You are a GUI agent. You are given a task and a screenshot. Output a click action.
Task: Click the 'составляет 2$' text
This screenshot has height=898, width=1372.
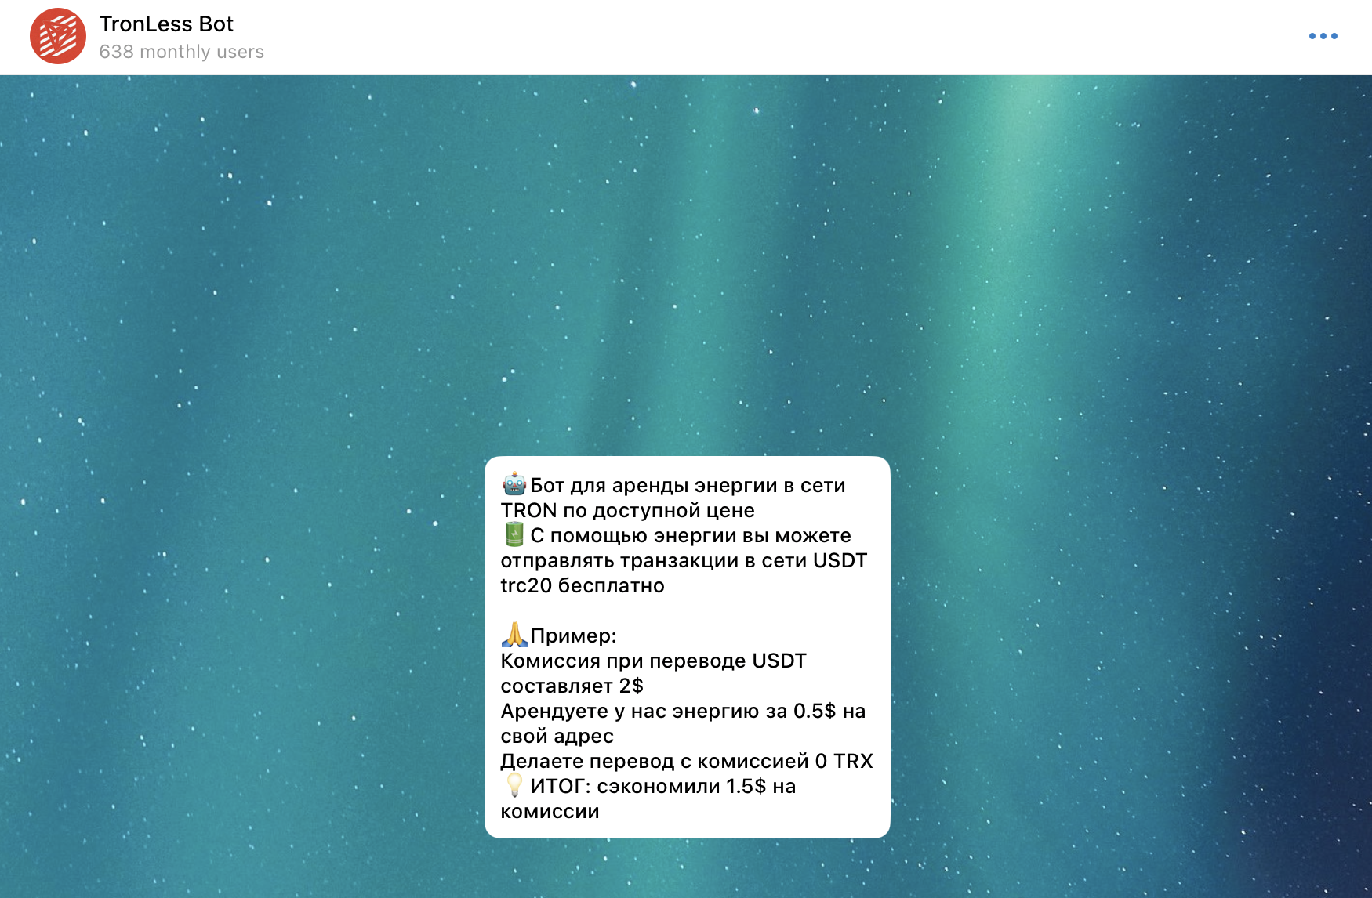point(572,686)
